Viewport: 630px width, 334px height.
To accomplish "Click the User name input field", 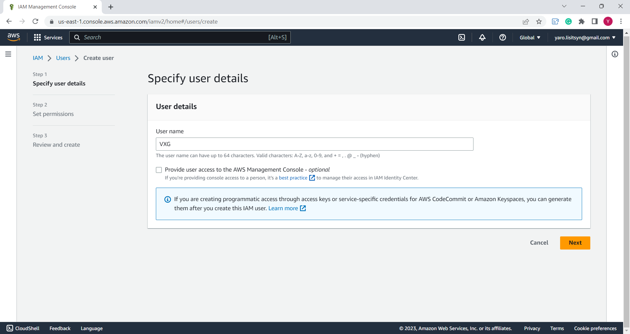I will coord(314,144).
